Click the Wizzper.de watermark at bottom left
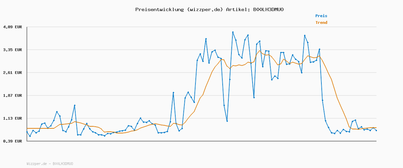The width and height of the screenshot is (403, 168). pyautogui.click(x=37, y=164)
